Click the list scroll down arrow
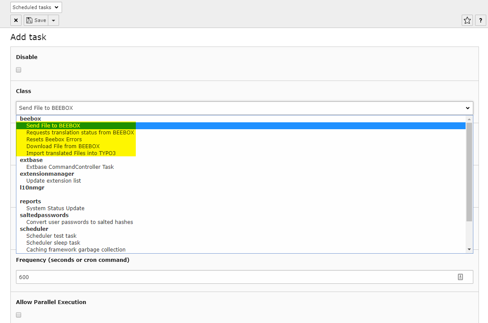488x323 pixels. 469,249
